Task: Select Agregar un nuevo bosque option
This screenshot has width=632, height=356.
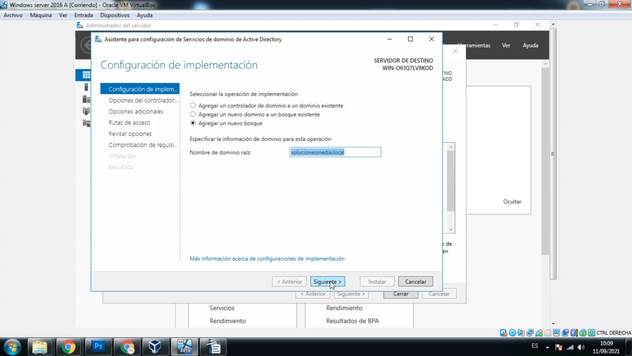Action: pyautogui.click(x=193, y=123)
